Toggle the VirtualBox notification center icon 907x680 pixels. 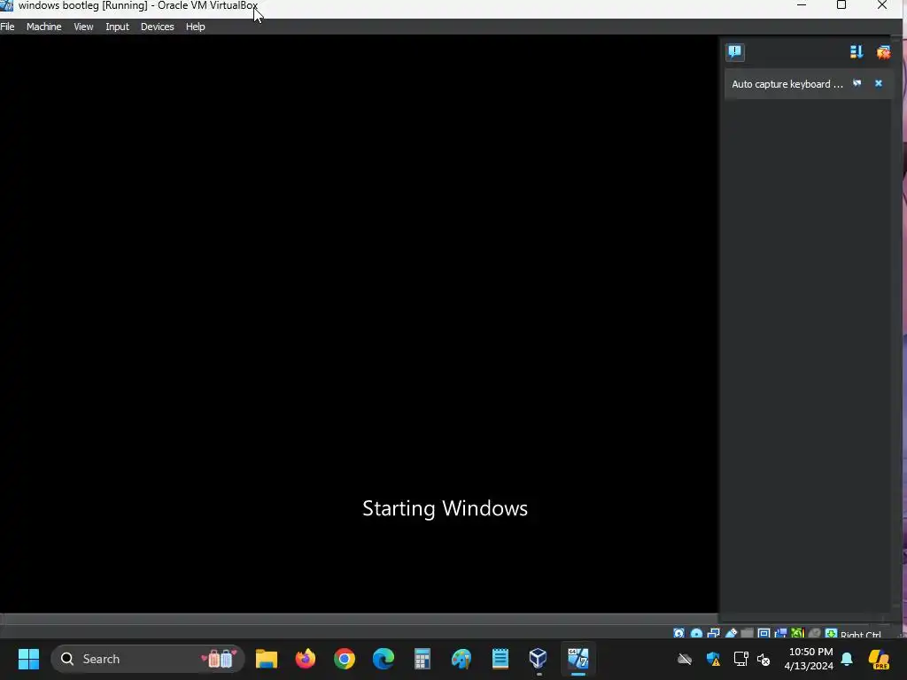[735, 52]
